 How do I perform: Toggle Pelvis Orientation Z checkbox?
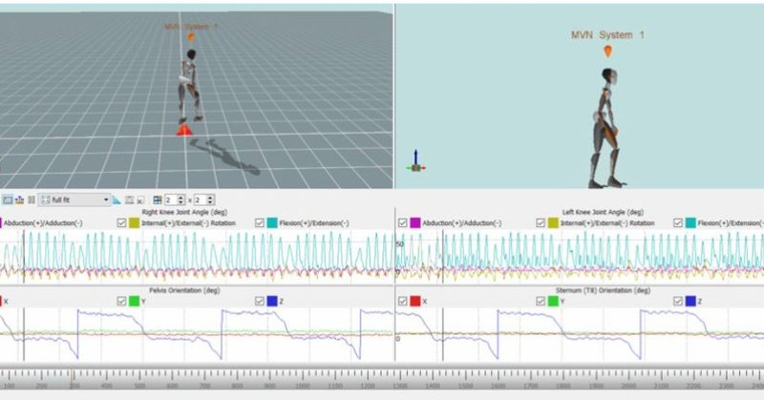260,301
